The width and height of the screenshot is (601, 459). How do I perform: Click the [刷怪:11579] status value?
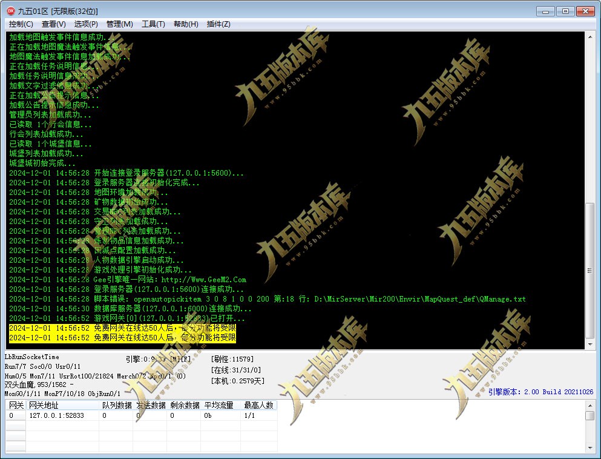coord(232,359)
